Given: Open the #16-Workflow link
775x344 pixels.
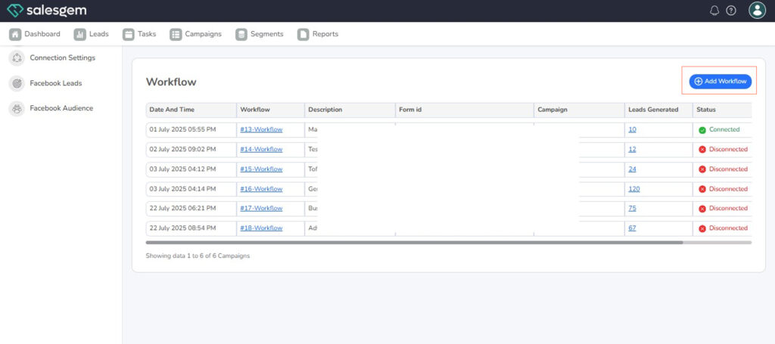Looking at the screenshot, I should (x=261, y=189).
